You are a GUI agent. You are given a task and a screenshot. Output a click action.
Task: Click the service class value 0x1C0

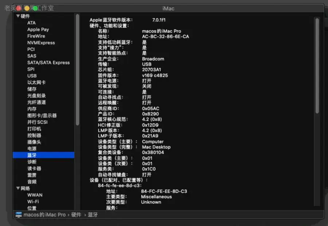[149, 169]
